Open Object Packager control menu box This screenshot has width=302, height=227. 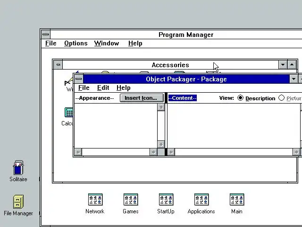point(79,79)
